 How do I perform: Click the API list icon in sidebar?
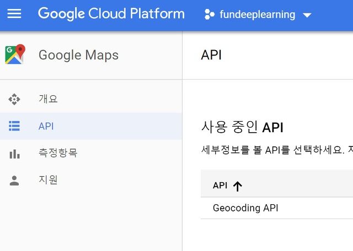point(14,126)
